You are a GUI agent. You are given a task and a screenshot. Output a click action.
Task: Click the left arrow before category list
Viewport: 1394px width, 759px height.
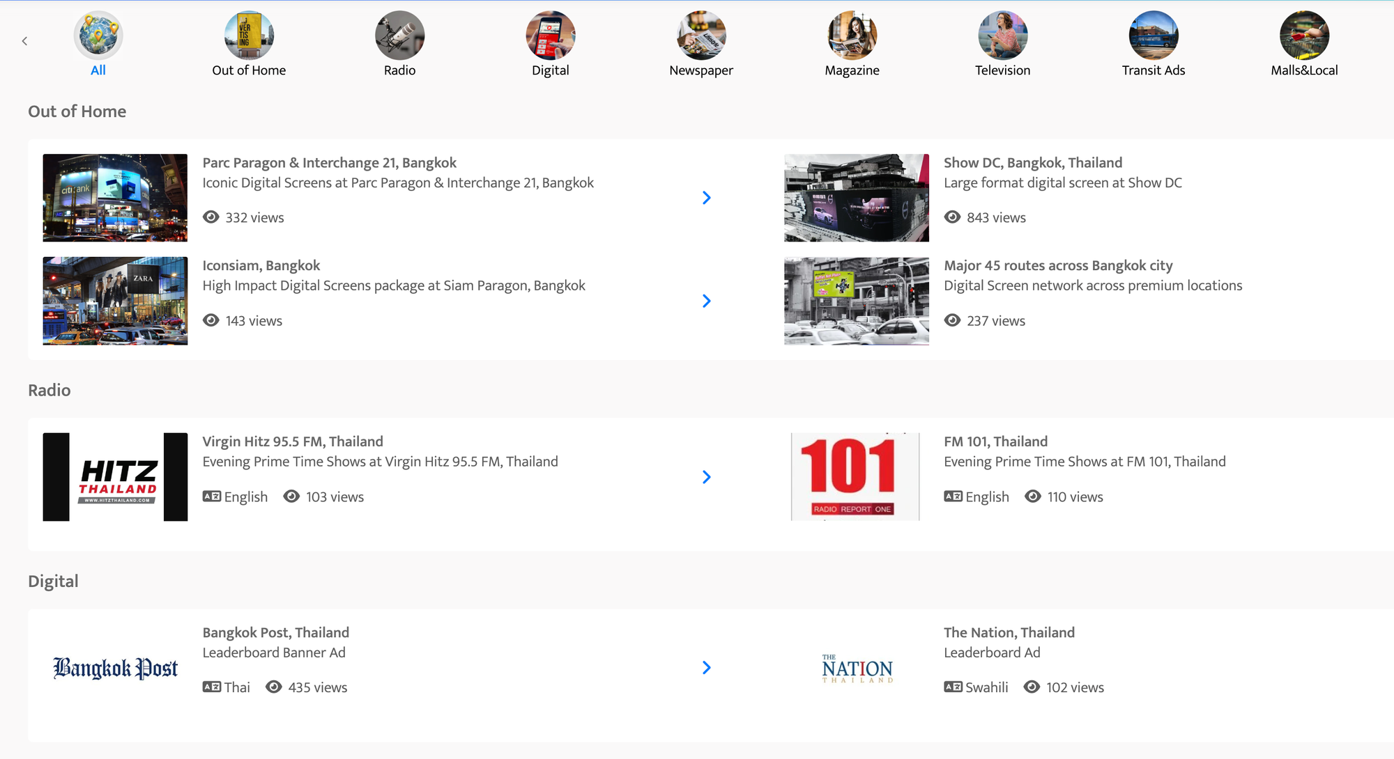24,41
